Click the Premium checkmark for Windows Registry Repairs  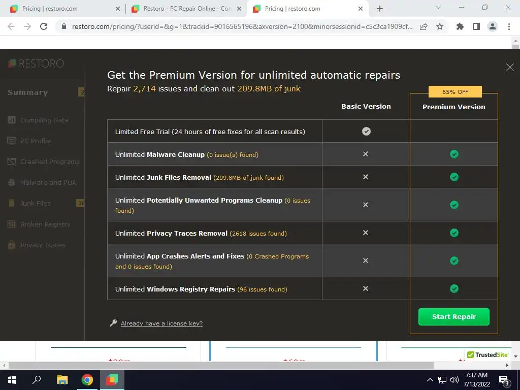454,288
